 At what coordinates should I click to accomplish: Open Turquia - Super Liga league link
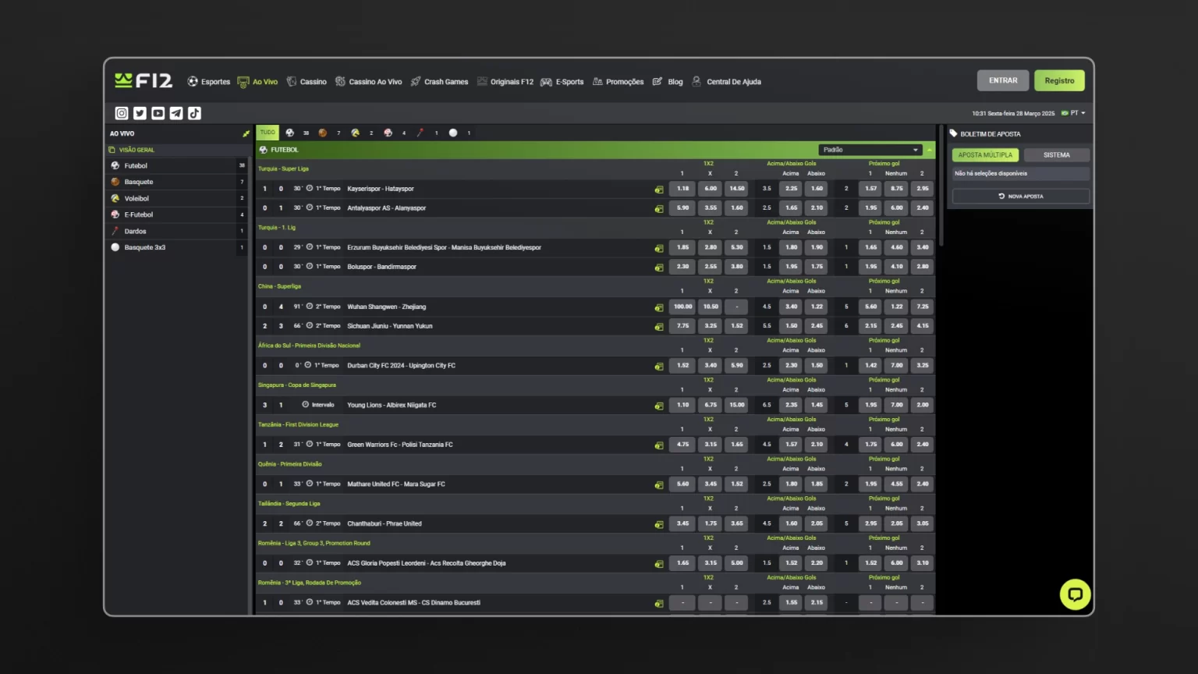pos(284,168)
